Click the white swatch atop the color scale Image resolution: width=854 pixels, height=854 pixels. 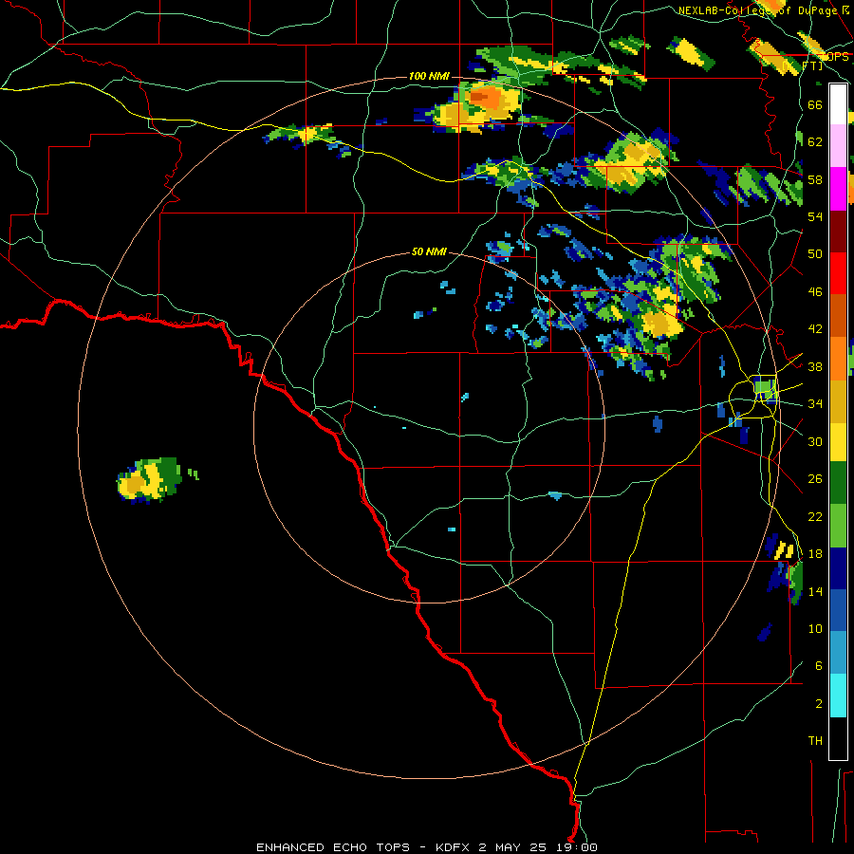[838, 104]
